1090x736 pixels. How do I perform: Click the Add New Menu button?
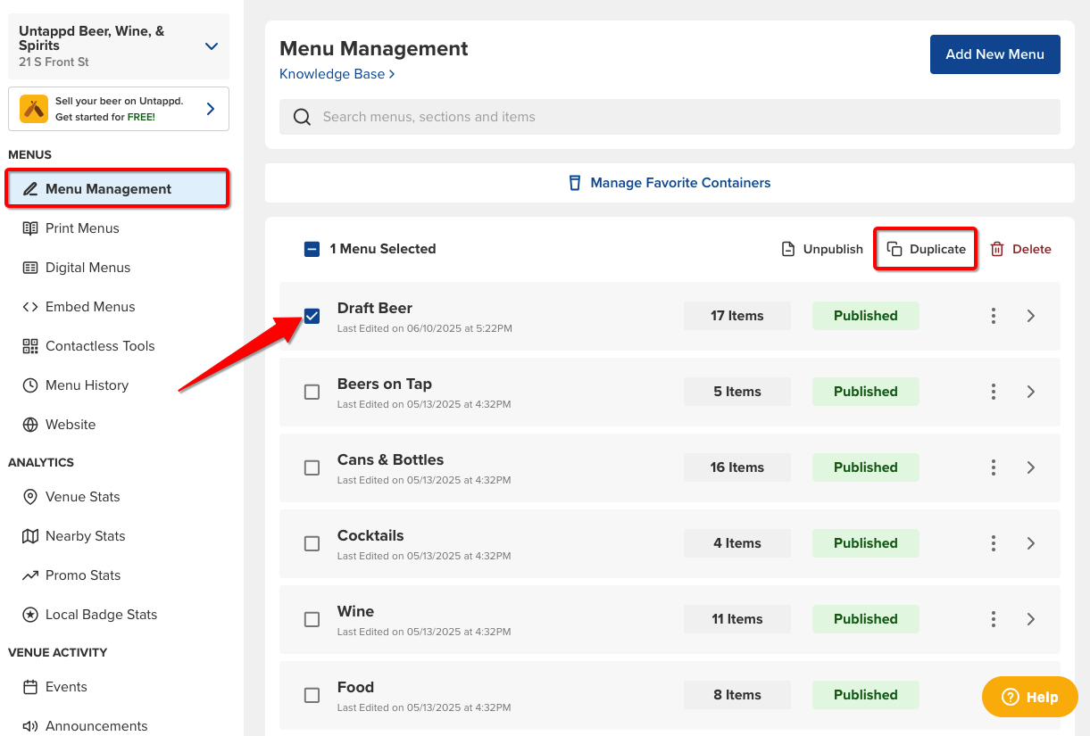(x=994, y=54)
